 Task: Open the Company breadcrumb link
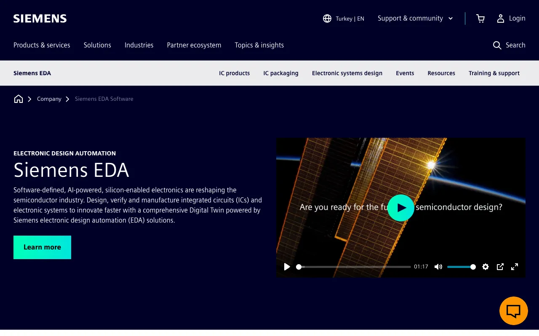click(49, 99)
